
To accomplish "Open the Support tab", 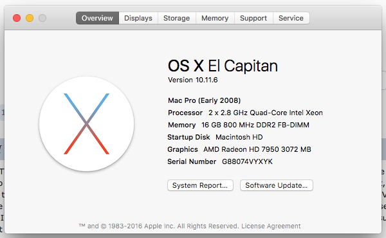I will tap(253, 18).
